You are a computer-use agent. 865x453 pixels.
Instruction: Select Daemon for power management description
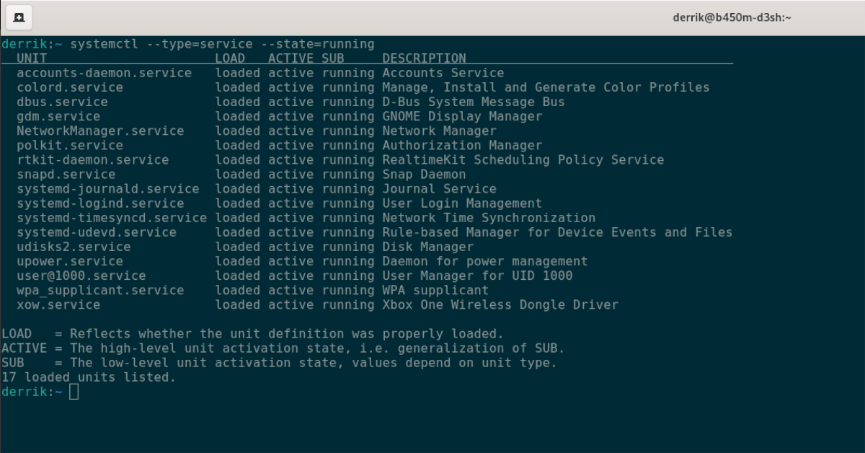pyautogui.click(x=485, y=261)
